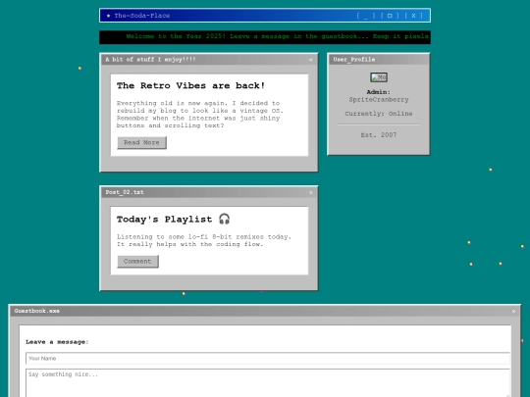Click the Post_02.txt title label
Screen dimensions: 530x397
pyautogui.click(x=125, y=192)
